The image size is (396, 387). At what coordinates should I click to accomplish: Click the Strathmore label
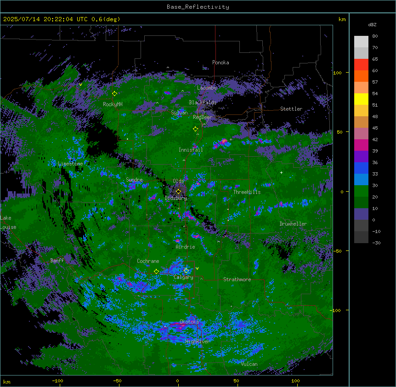pyautogui.click(x=237, y=279)
